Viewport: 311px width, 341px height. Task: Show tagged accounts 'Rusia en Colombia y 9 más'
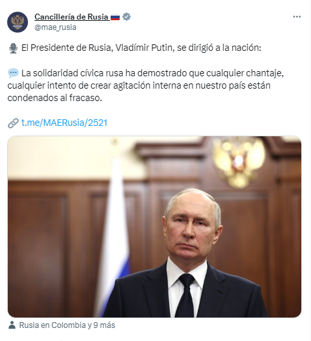pyautogui.click(x=67, y=325)
